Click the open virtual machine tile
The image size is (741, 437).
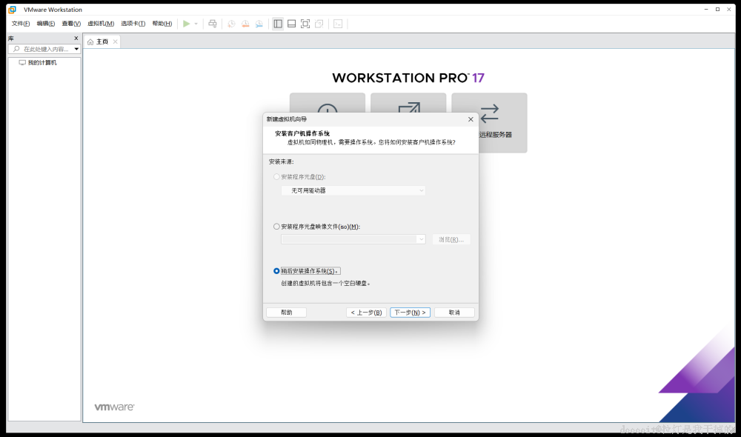click(408, 102)
